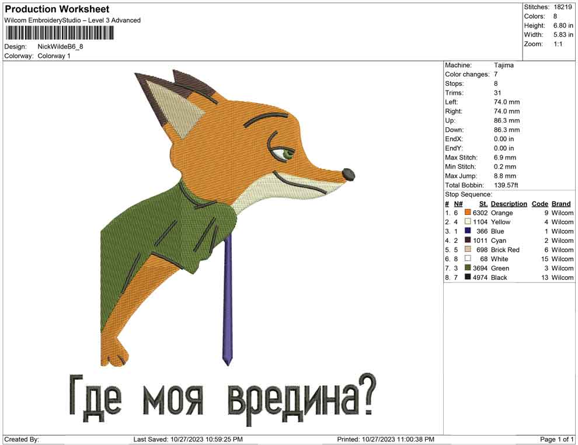The image size is (578, 445).
Task: Click the Min Stitch value '0.2 mm'
Action: point(505,166)
